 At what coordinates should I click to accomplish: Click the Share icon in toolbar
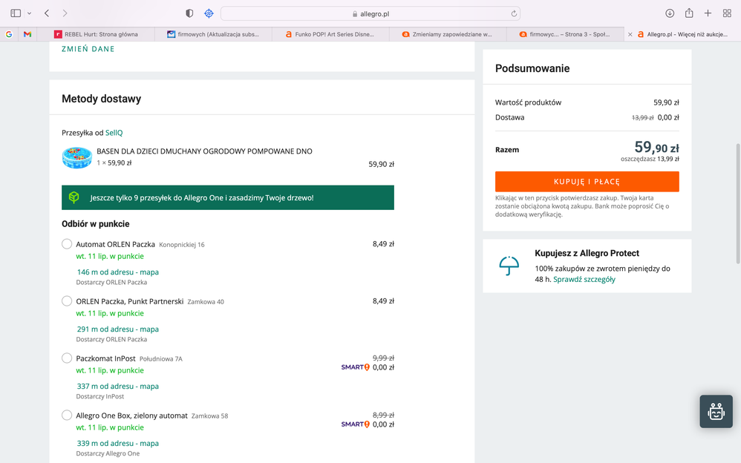[x=688, y=13]
